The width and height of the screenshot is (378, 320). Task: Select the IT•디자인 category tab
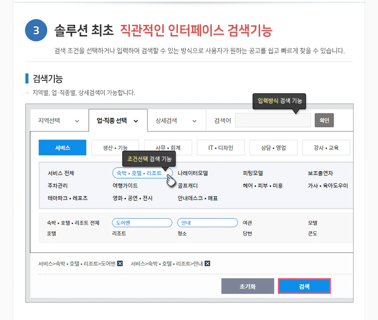tap(221, 148)
